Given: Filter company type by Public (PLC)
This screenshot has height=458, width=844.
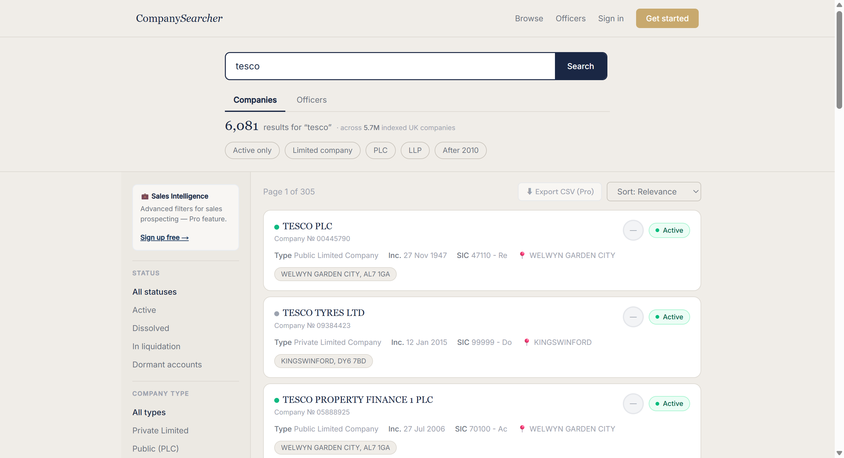Looking at the screenshot, I should click(156, 448).
